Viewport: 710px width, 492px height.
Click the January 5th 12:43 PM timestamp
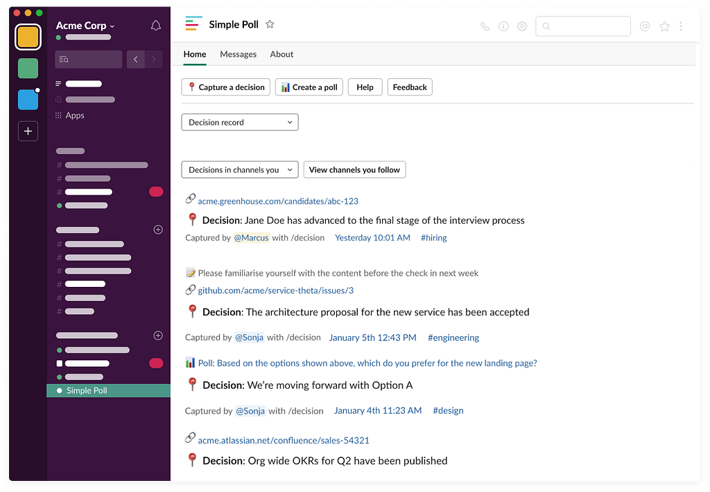pos(372,337)
